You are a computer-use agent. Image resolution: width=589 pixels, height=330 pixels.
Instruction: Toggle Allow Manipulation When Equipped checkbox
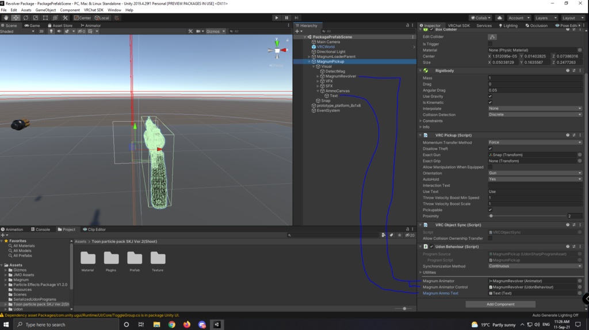490,167
